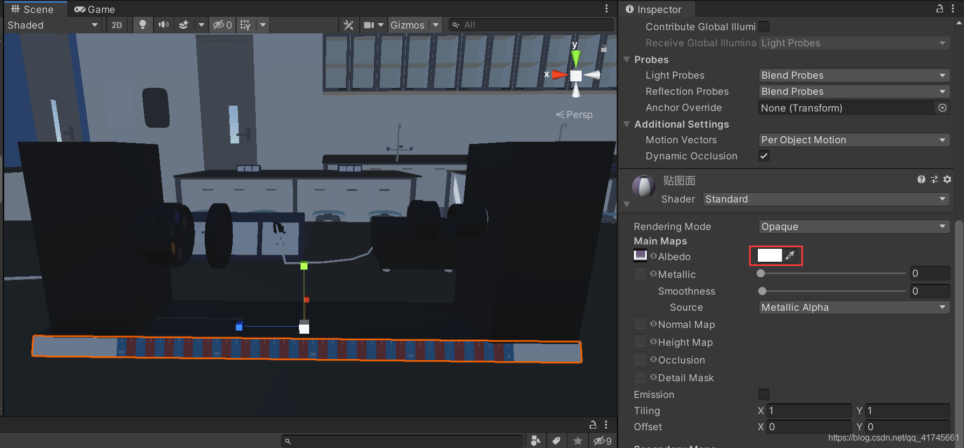The width and height of the screenshot is (964, 448).
Task: Toggle the 2D view mode
Action: [117, 25]
